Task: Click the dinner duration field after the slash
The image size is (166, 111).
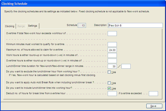Action: coord(126,66)
